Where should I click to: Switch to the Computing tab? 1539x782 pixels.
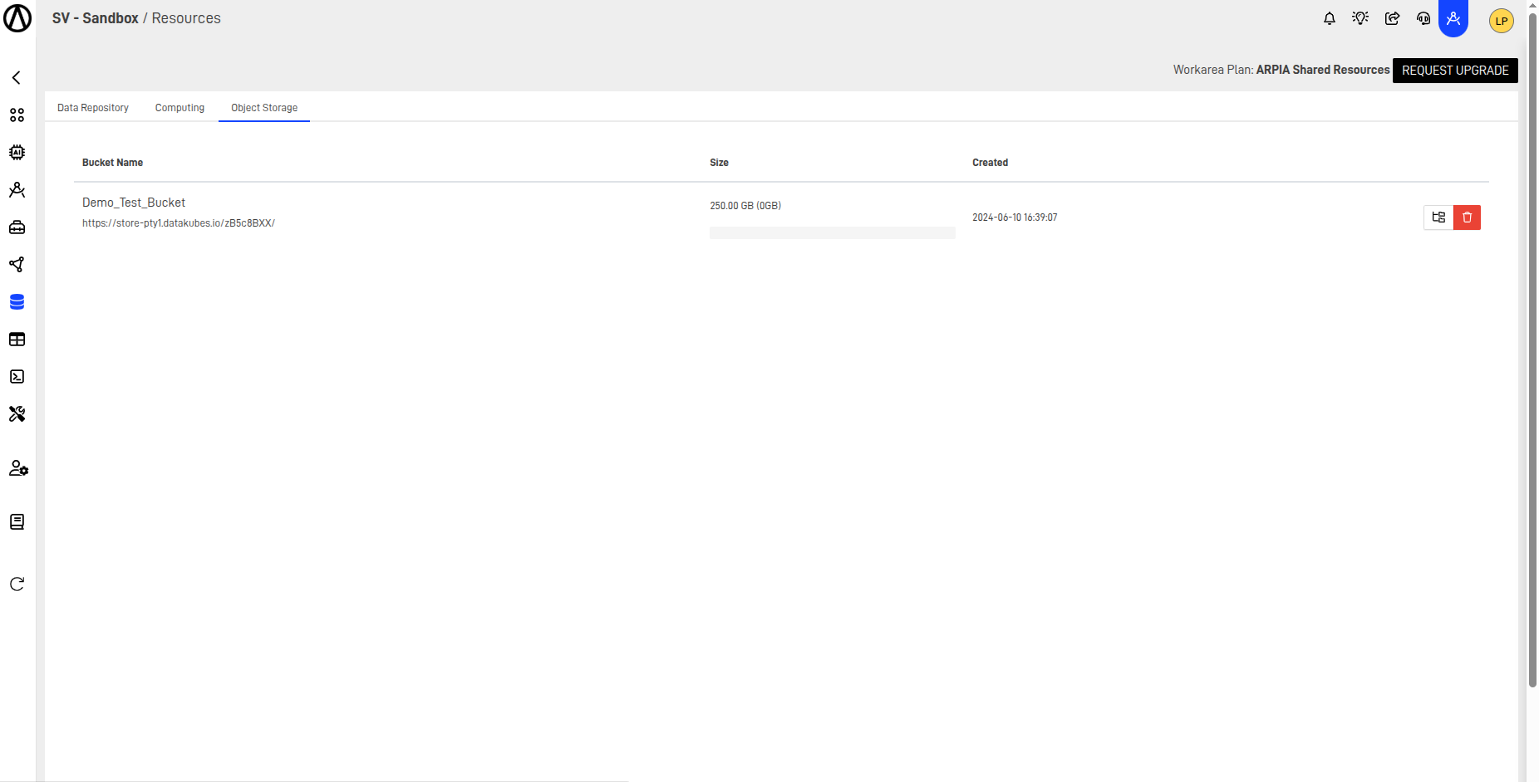pyautogui.click(x=179, y=108)
